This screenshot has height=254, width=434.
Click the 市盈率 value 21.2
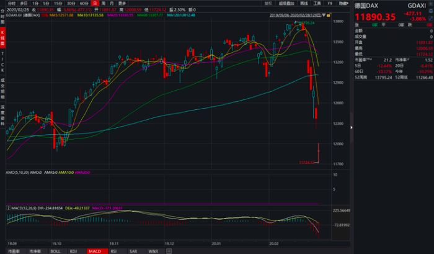pyautogui.click(x=387, y=60)
